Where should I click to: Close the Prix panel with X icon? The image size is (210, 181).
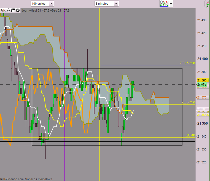coord(18,10)
